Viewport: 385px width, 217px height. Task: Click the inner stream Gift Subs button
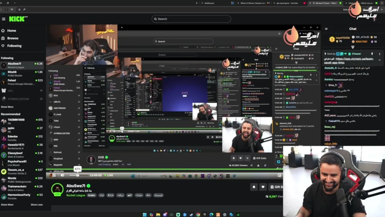(x=259, y=158)
